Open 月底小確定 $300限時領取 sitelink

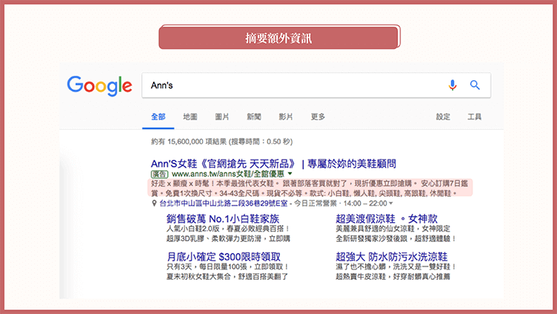224,257
